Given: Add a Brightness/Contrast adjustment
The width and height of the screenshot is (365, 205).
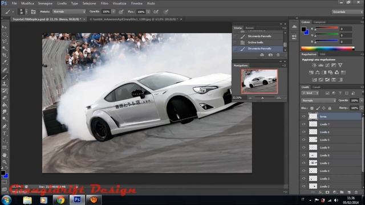Looking at the screenshot, I should (x=314, y=65).
